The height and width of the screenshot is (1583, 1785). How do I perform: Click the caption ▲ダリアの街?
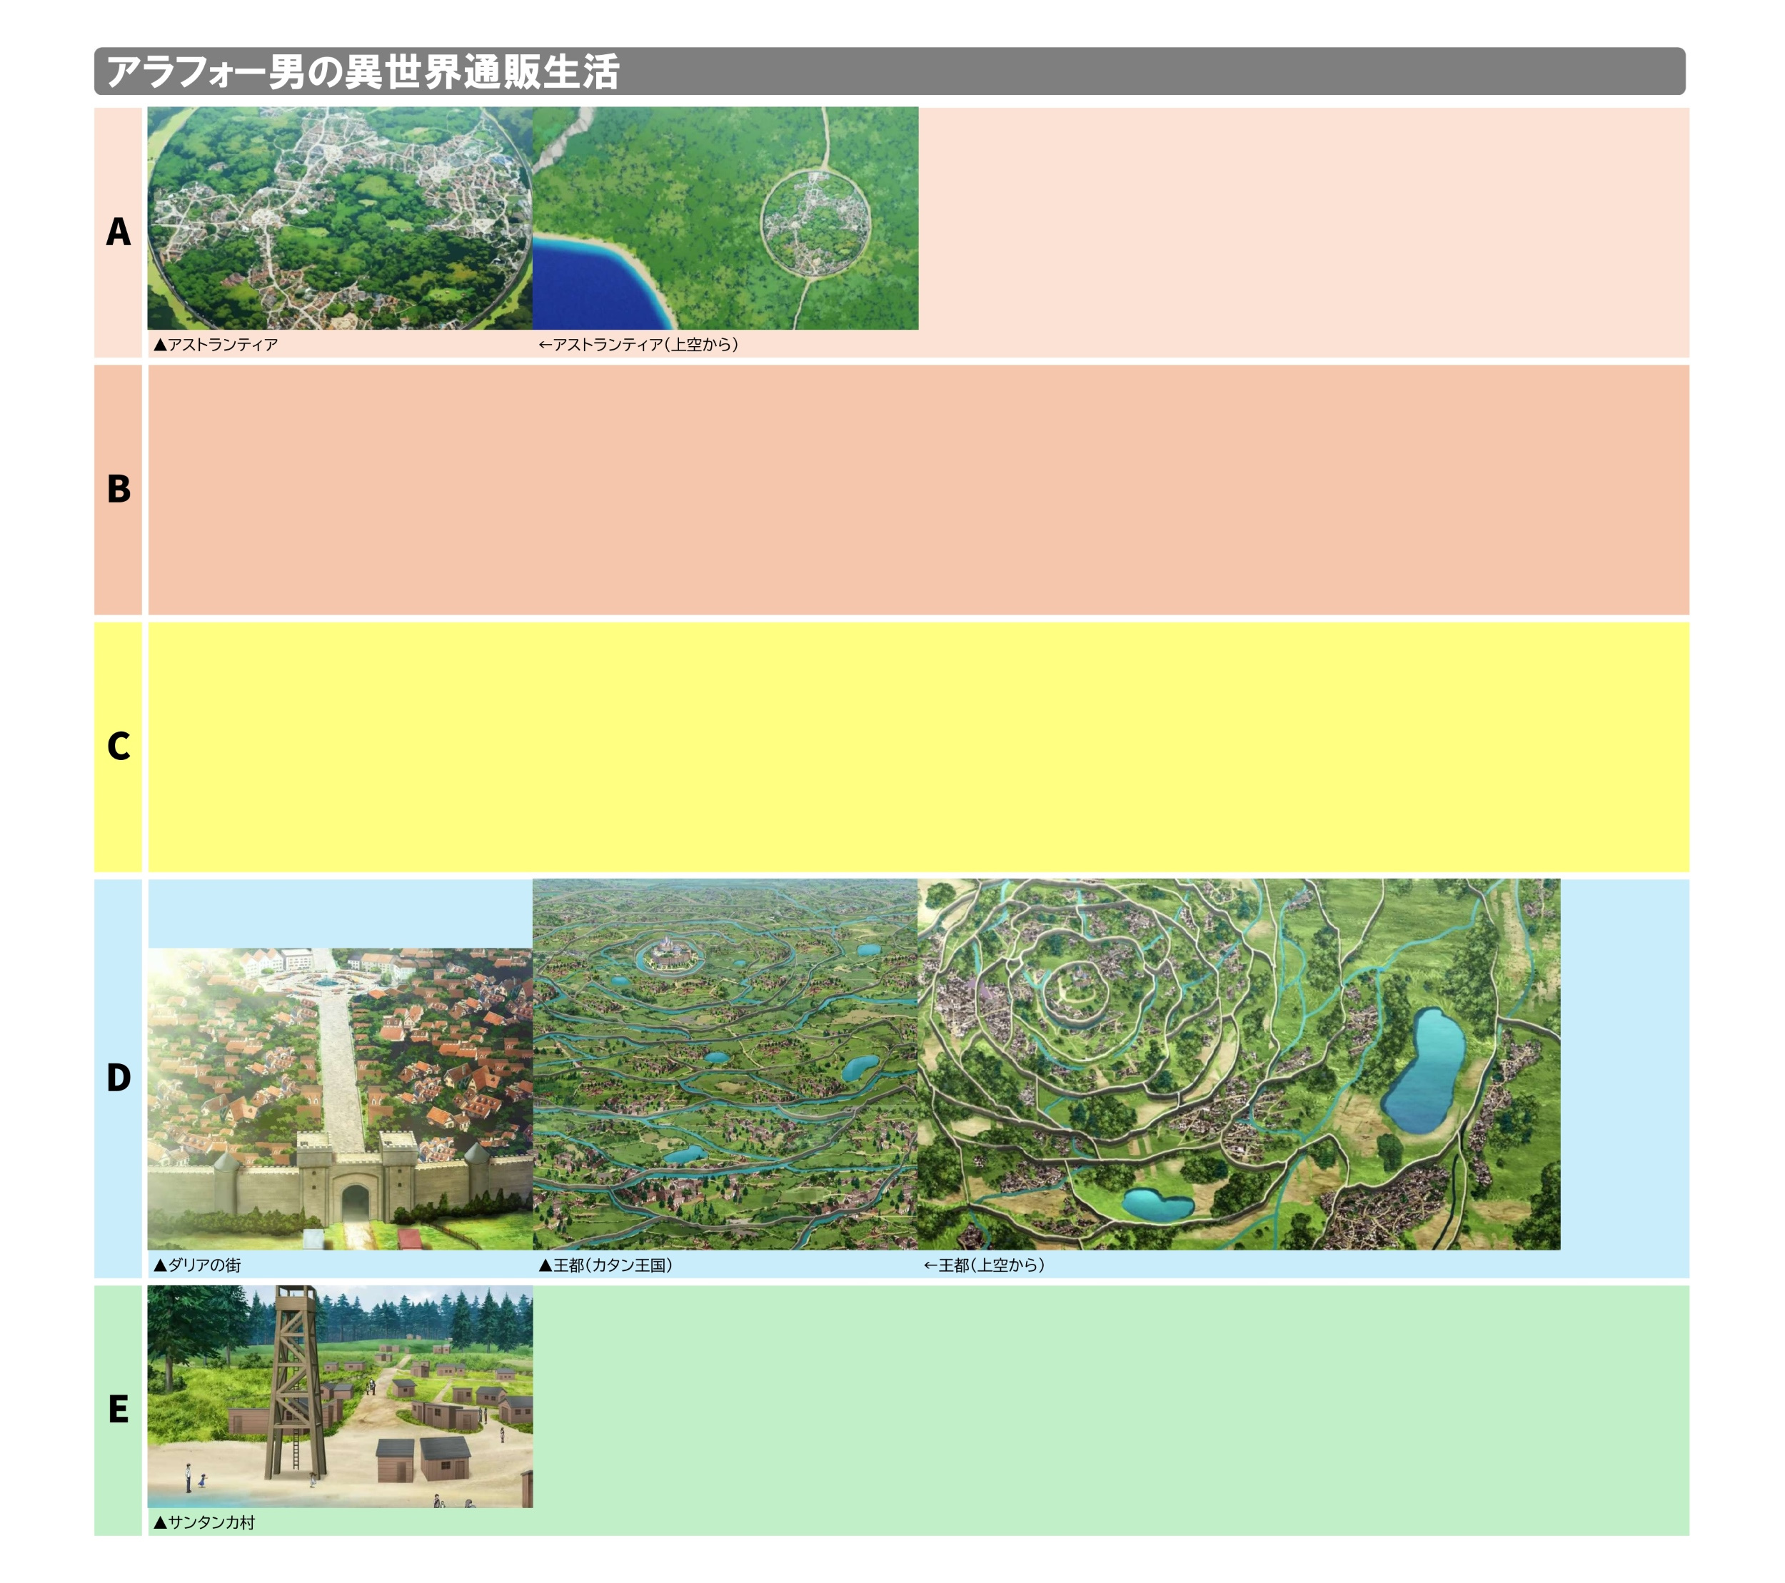pos(197,1265)
